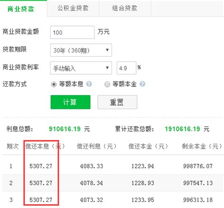
Task: Click remaining principal 996313.18
Action: click(x=198, y=200)
